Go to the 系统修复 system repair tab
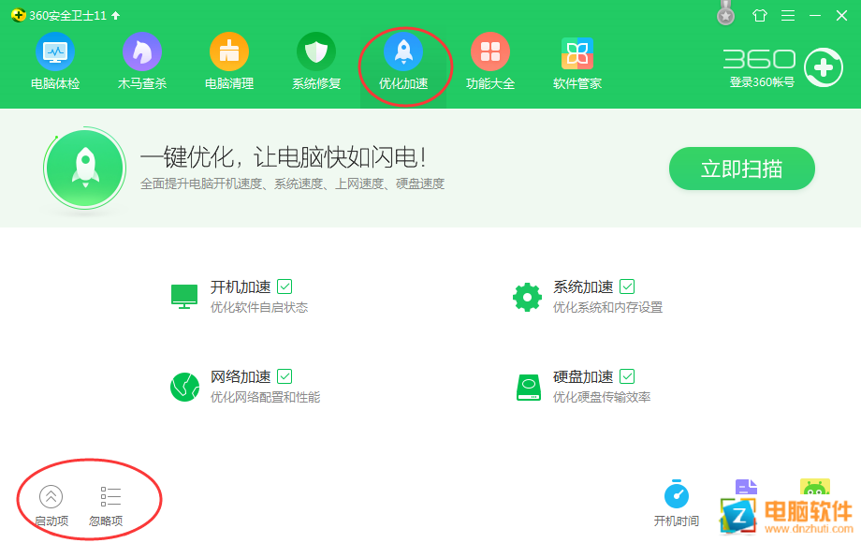The image size is (861, 543). point(316,62)
